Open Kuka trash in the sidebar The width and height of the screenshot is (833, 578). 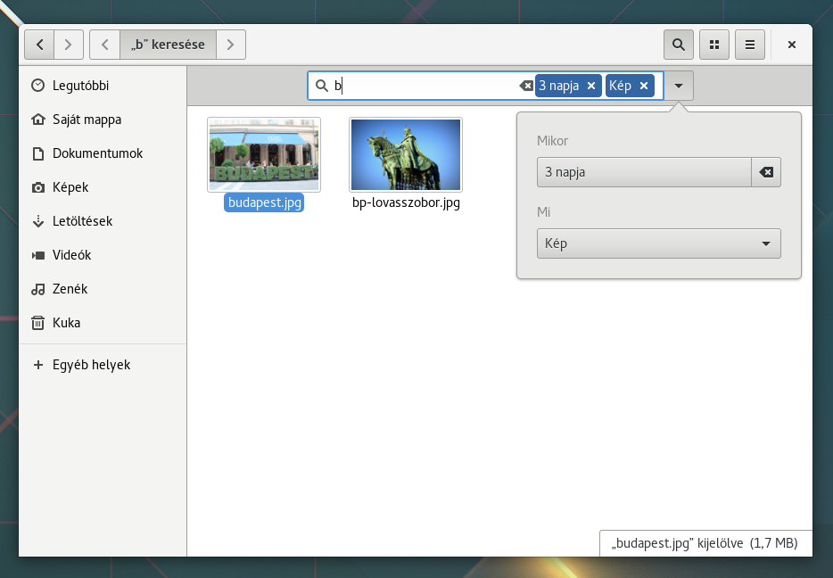click(x=66, y=323)
